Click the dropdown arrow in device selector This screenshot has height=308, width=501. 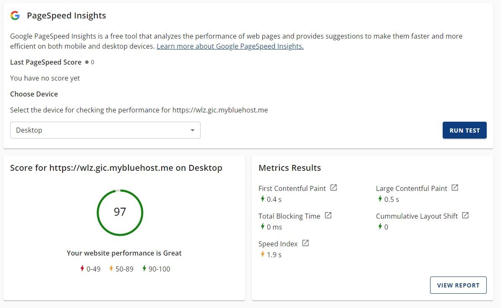click(192, 130)
